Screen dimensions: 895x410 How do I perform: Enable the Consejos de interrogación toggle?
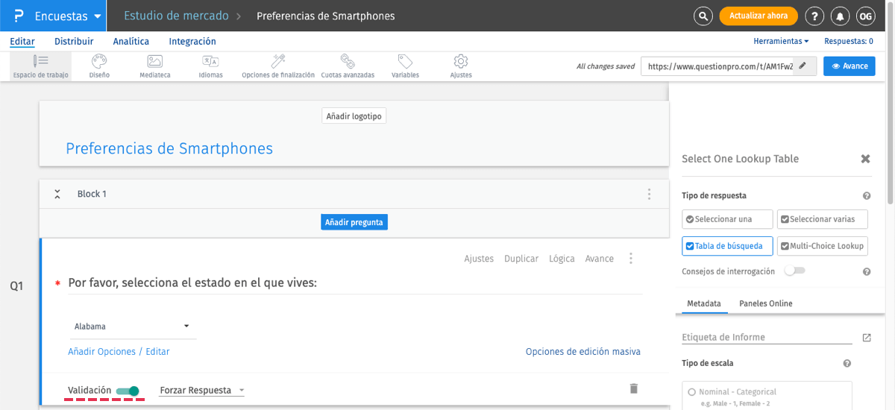795,271
